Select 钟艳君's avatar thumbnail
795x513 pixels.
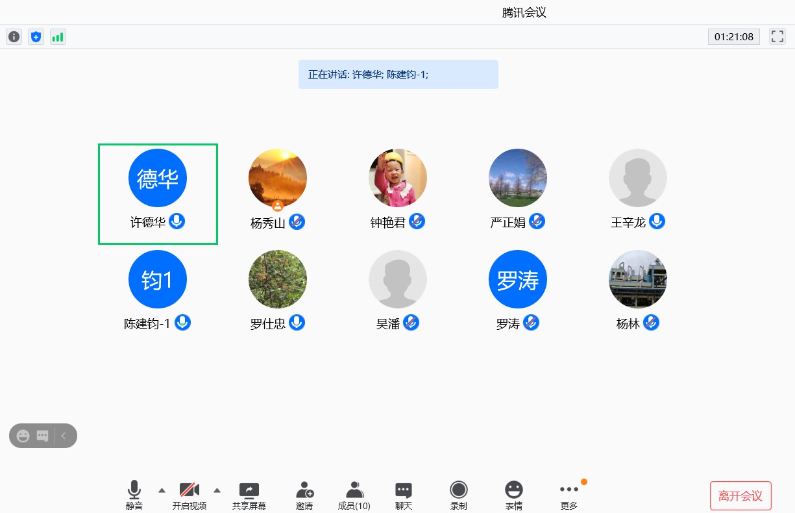click(398, 178)
